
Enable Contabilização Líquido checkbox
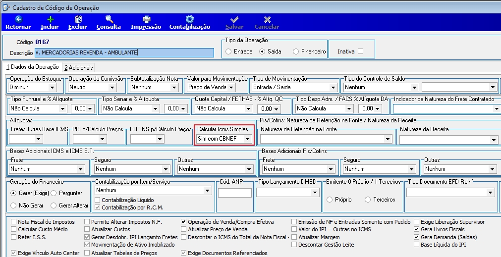(x=98, y=200)
